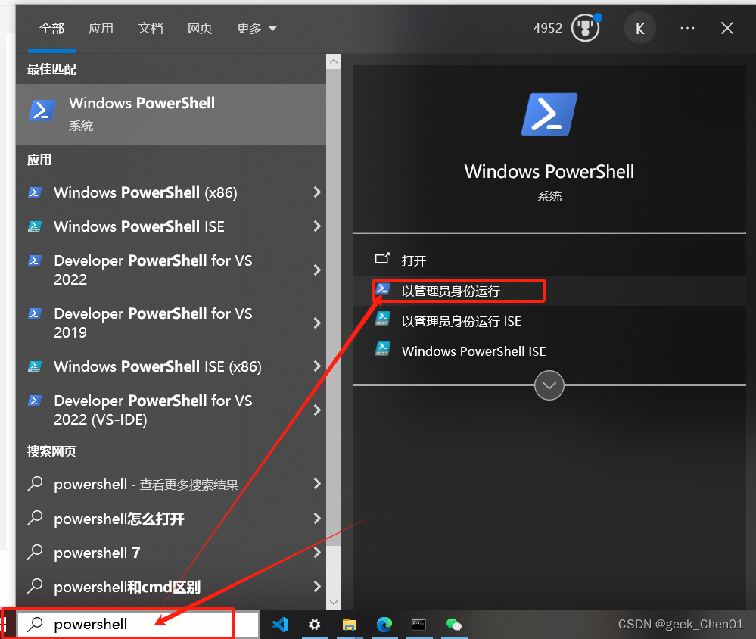Click scrollbar up arrow in results list
The height and width of the screenshot is (639, 756).
334,61
